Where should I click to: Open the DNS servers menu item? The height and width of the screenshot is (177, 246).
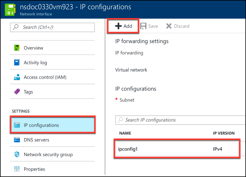(52, 140)
